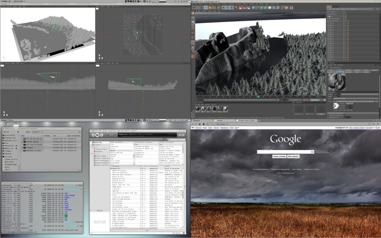381x238 pixels.
Task: Select the Camera object in Object Manager
Action: tap(332, 12)
